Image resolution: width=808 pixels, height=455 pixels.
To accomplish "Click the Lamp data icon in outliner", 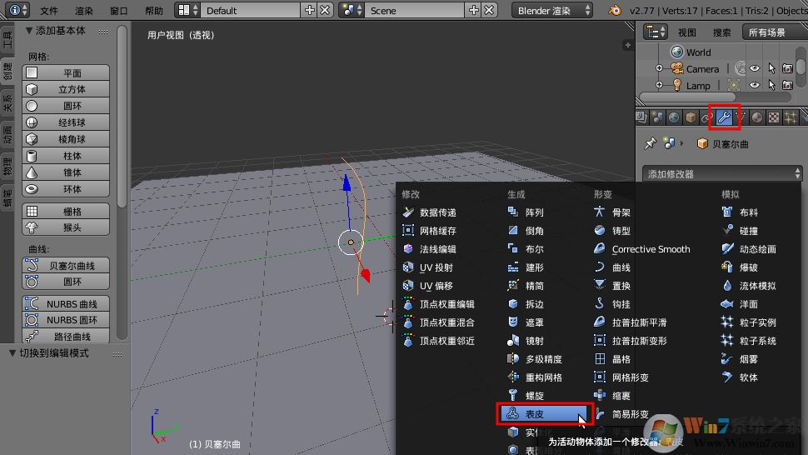I will (x=734, y=85).
